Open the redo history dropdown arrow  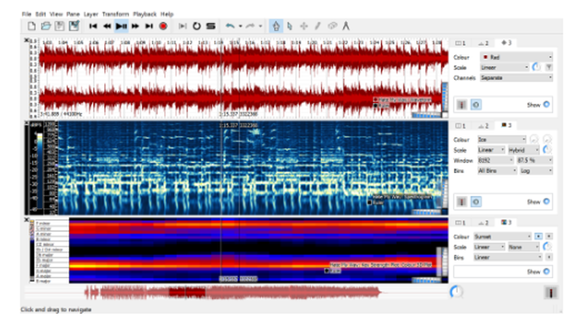pyautogui.click(x=260, y=26)
